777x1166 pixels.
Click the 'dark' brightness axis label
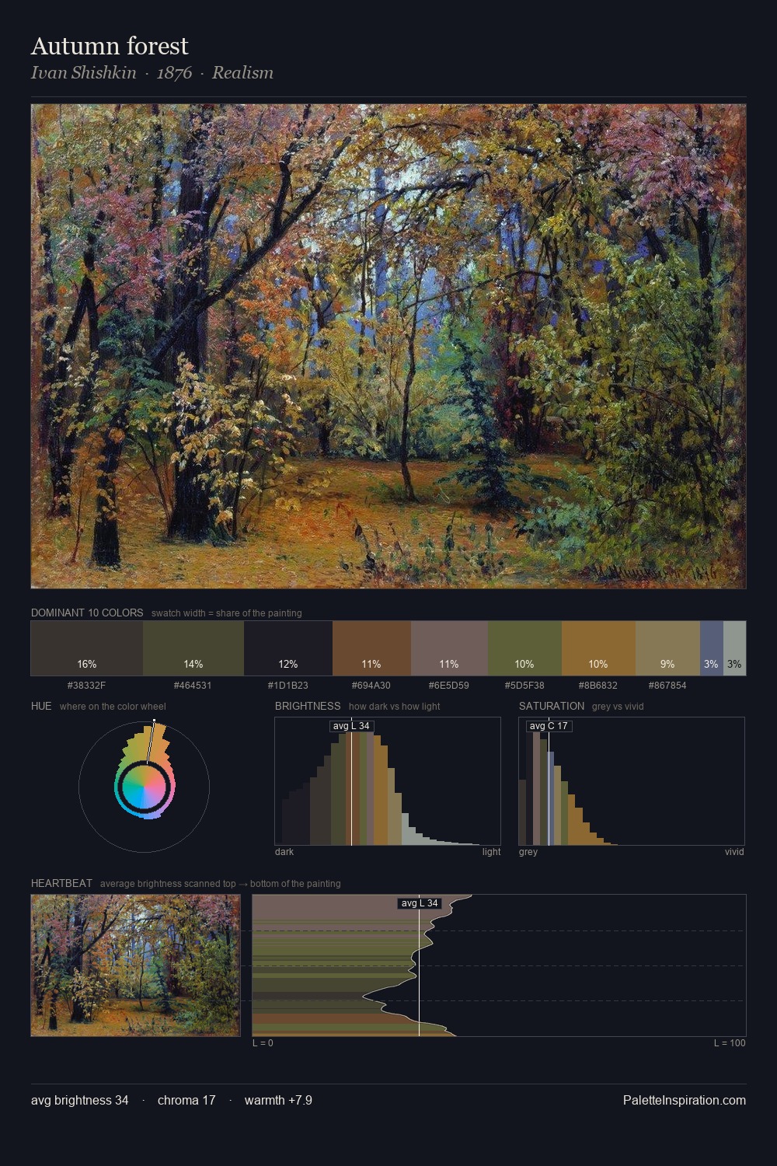[x=284, y=852]
